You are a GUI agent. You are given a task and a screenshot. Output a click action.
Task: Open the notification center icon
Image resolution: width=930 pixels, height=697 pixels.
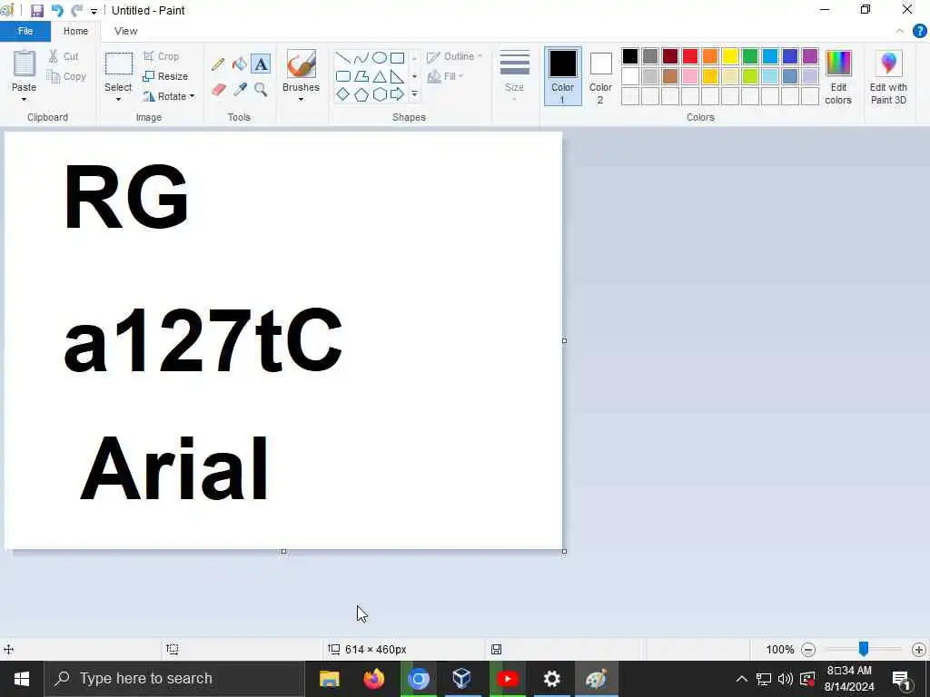pos(902,679)
